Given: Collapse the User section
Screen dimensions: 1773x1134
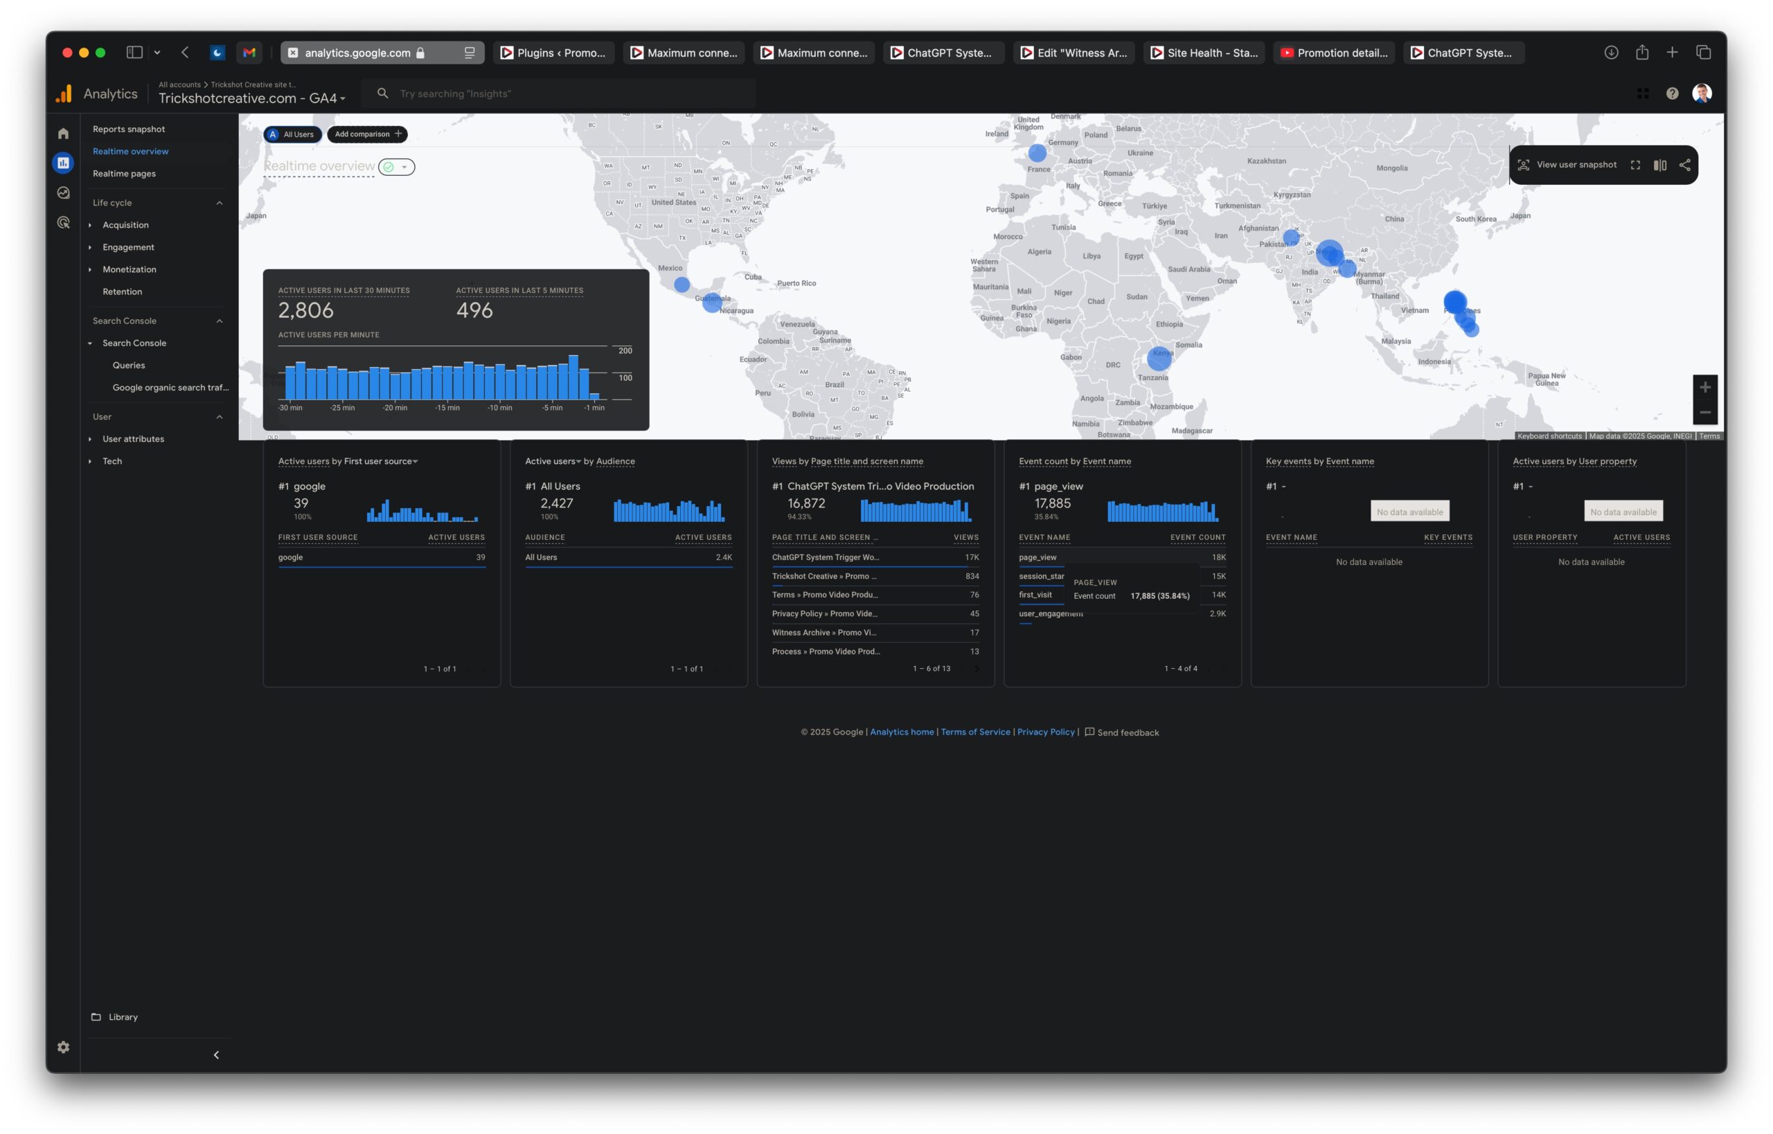Looking at the screenshot, I should (x=220, y=417).
